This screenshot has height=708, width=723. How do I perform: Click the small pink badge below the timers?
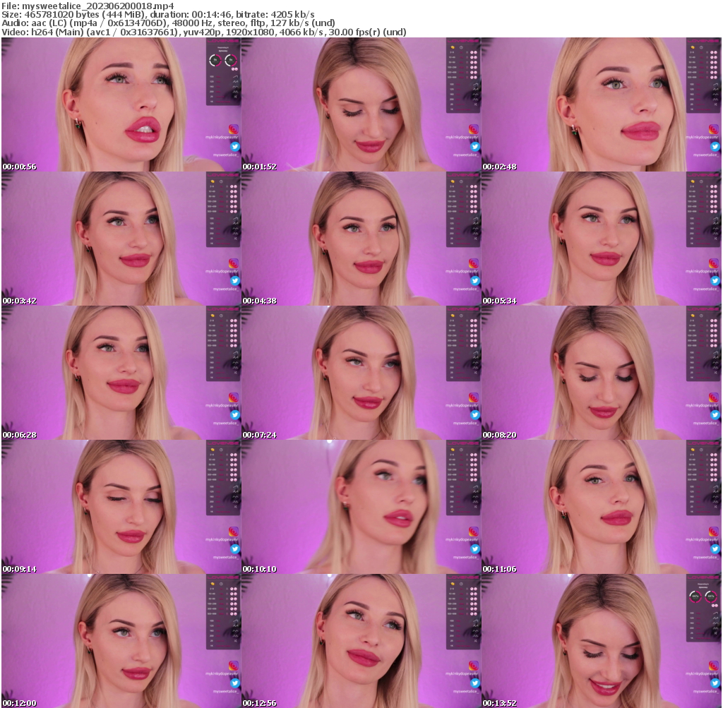point(234,68)
